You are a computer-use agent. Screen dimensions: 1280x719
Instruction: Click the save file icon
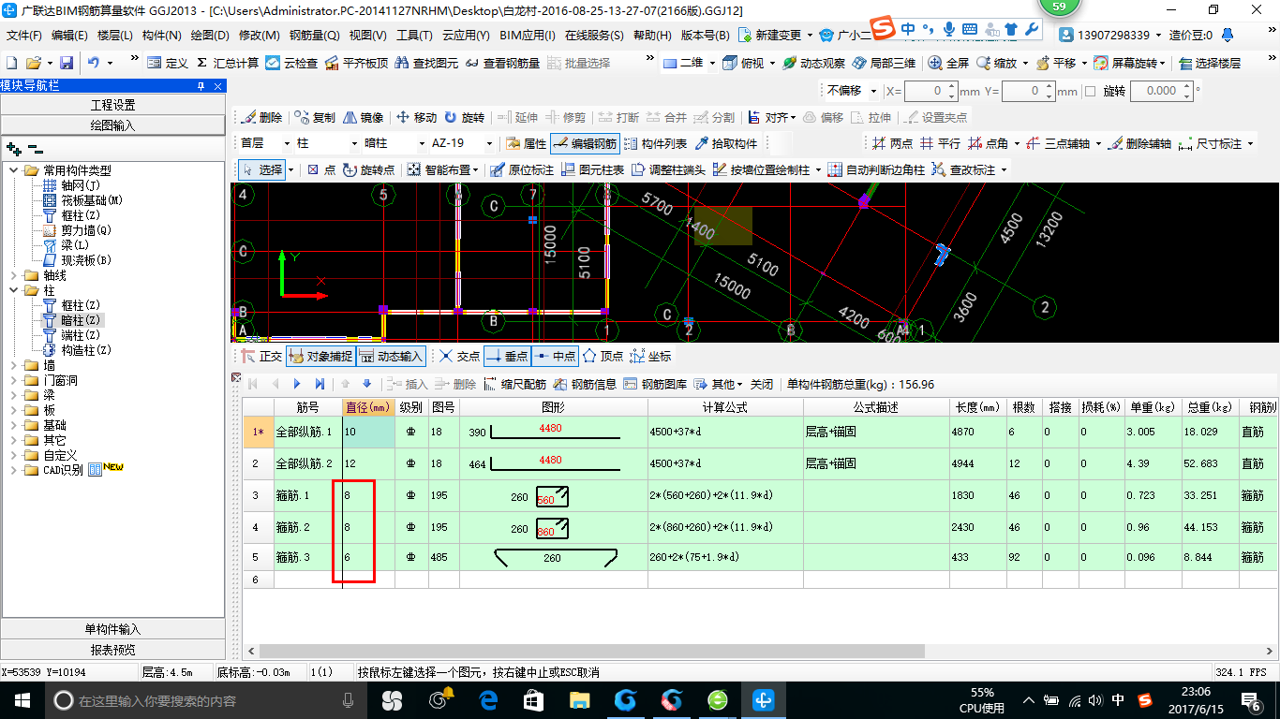point(67,63)
